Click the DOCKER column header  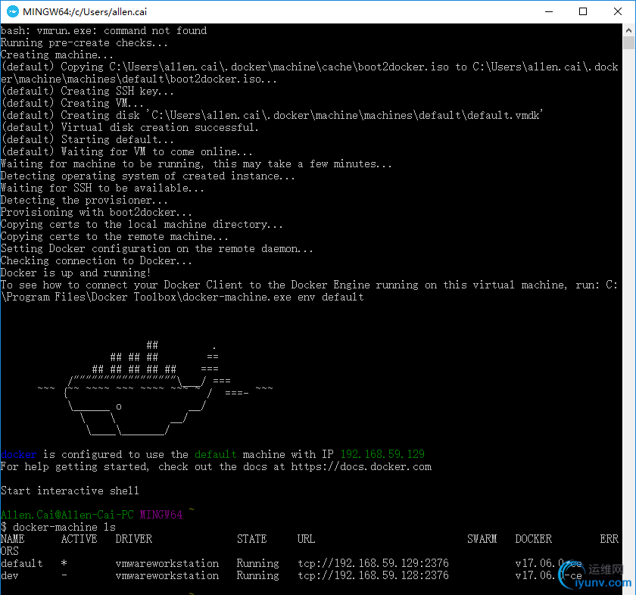[533, 540]
